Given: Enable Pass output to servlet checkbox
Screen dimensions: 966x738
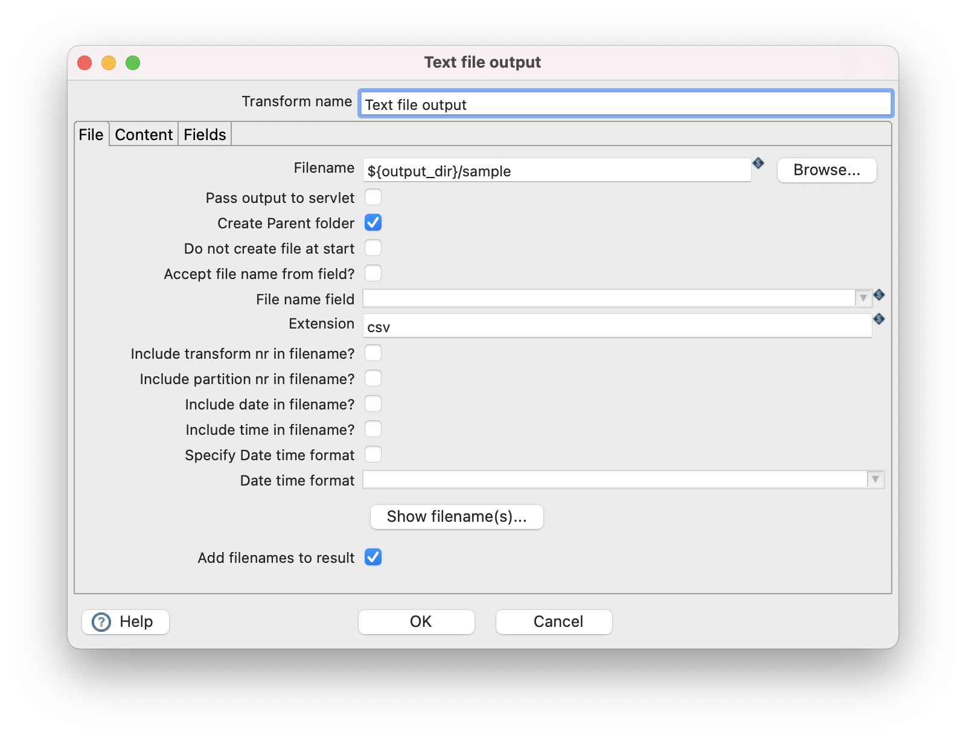Looking at the screenshot, I should (373, 197).
